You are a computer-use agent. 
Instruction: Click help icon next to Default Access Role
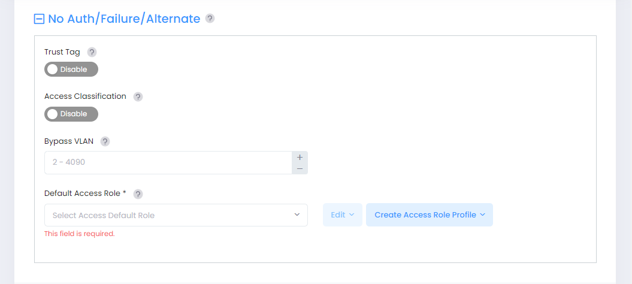pyautogui.click(x=138, y=194)
